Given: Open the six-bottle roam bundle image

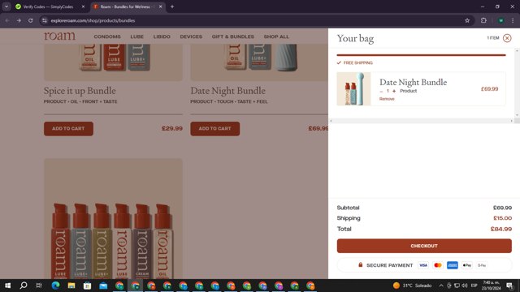Looking at the screenshot, I should [113, 218].
